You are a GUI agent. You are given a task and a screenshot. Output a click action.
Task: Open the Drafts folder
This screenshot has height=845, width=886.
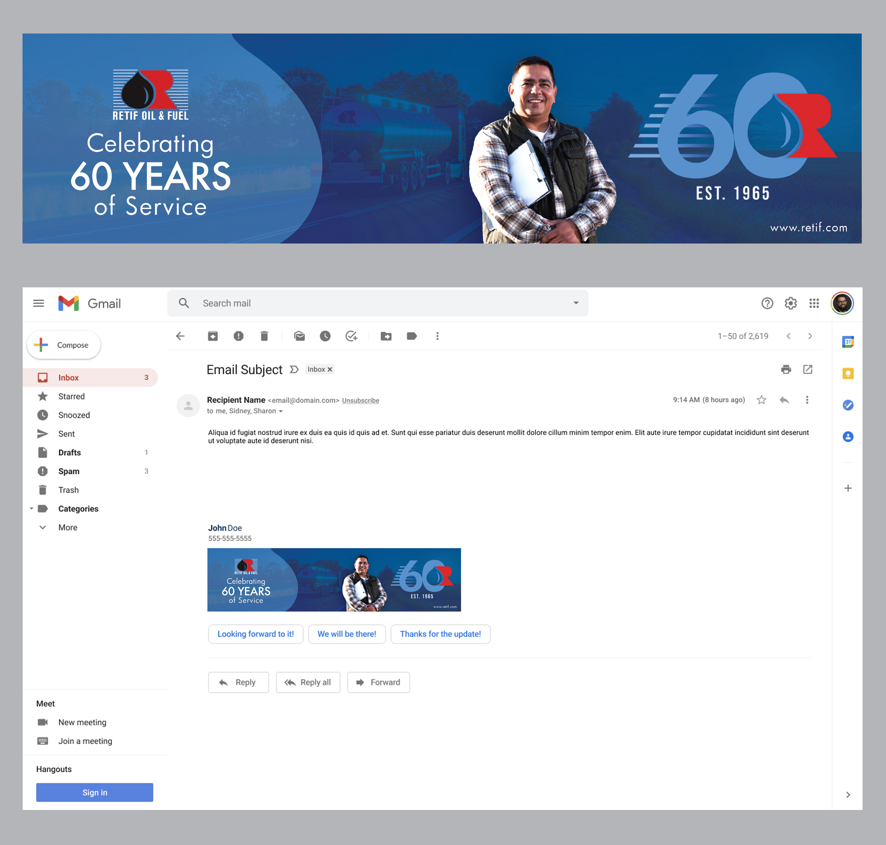pos(69,453)
